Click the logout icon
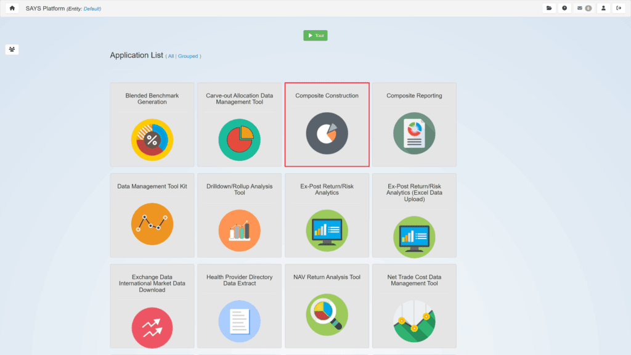 (619, 9)
